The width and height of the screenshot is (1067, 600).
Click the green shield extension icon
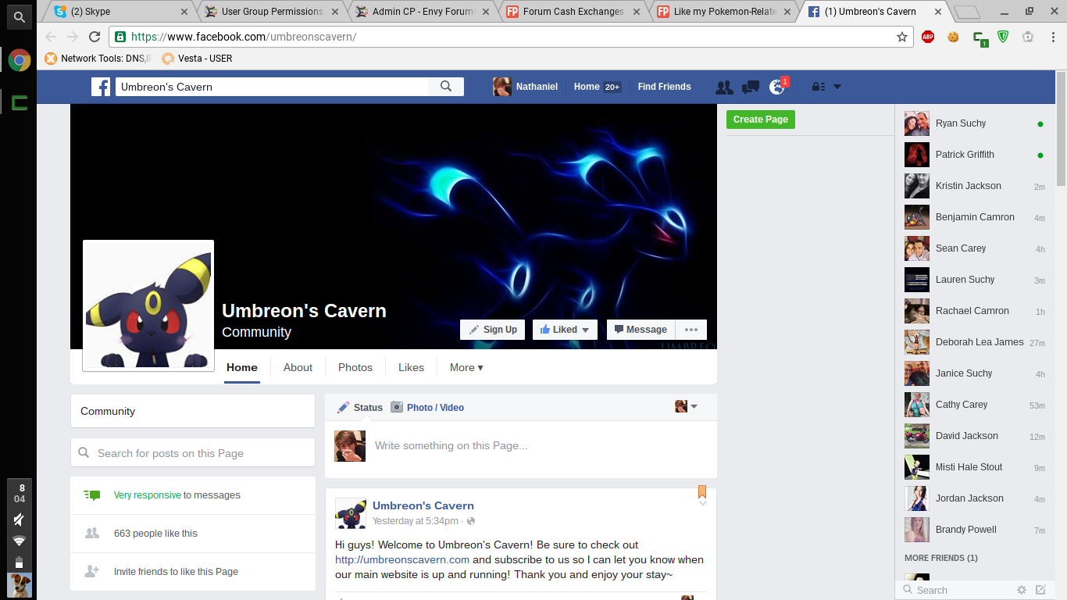(x=1003, y=37)
